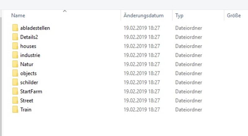Click the modification date of abladestellen

coord(142,28)
